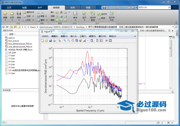This screenshot has height=126, width=180.
Task: Open the 运行 dropdown arrow
Action: pos(84,20)
